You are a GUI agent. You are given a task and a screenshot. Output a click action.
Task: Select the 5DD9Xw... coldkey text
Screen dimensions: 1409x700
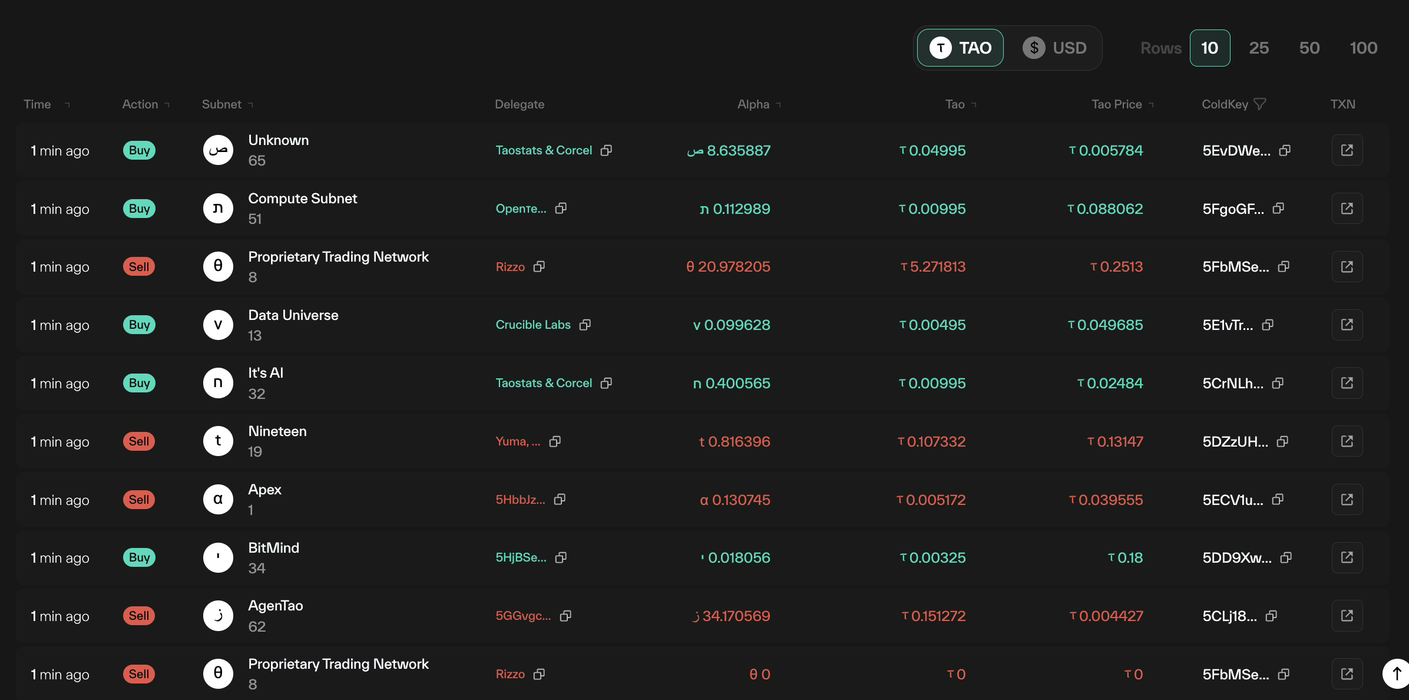tap(1236, 558)
